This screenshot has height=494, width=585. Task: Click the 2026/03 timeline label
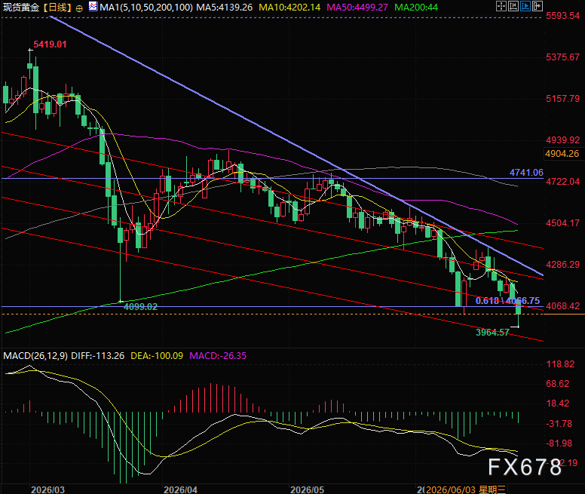47,489
